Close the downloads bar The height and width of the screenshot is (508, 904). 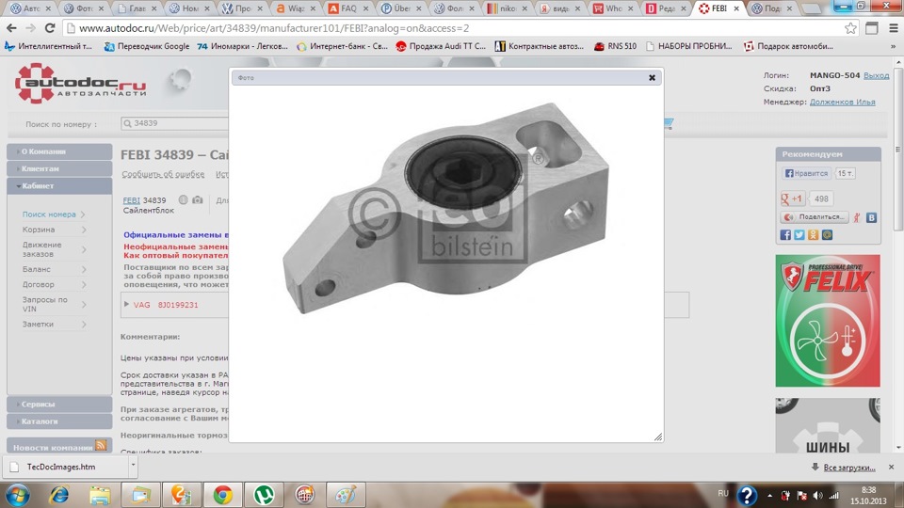click(892, 468)
